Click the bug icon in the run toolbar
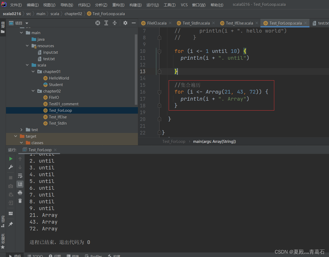The image size is (329, 257). (x=11, y=194)
